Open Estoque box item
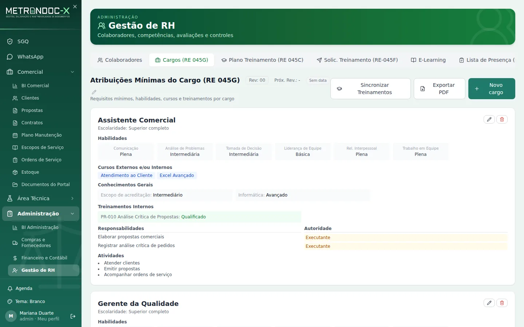 [44, 172]
